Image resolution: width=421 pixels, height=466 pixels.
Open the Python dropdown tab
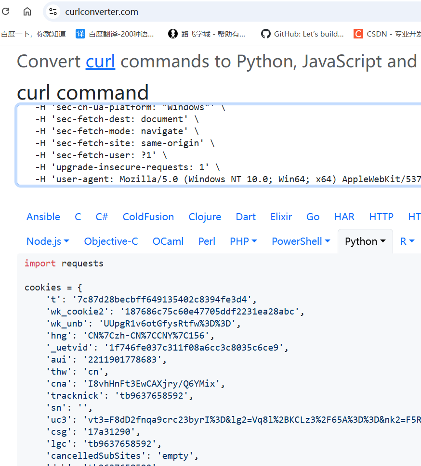click(x=365, y=241)
